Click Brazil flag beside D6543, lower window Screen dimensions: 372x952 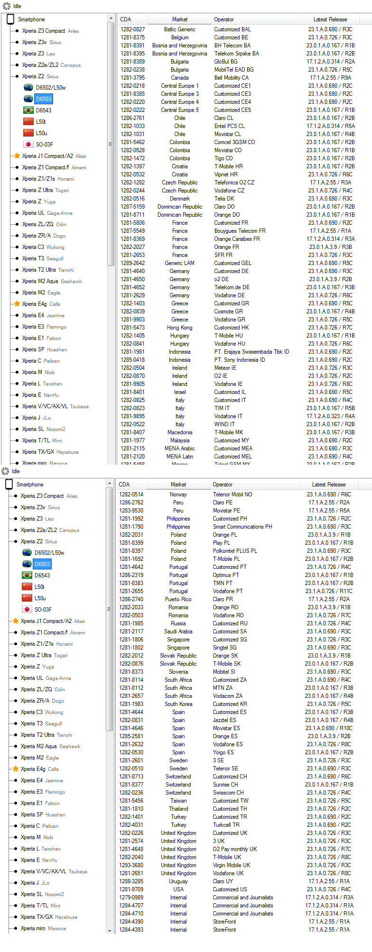pos(27,576)
